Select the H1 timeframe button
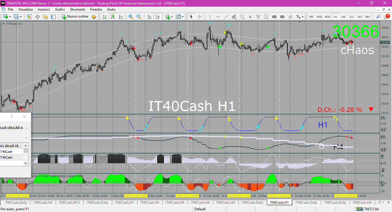 click(x=335, y=17)
